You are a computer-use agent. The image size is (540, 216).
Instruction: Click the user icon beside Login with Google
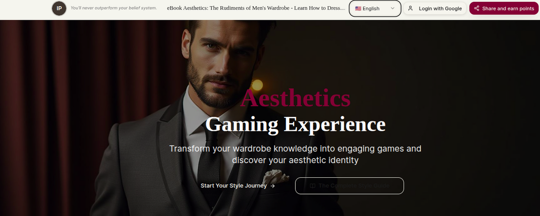point(410,8)
